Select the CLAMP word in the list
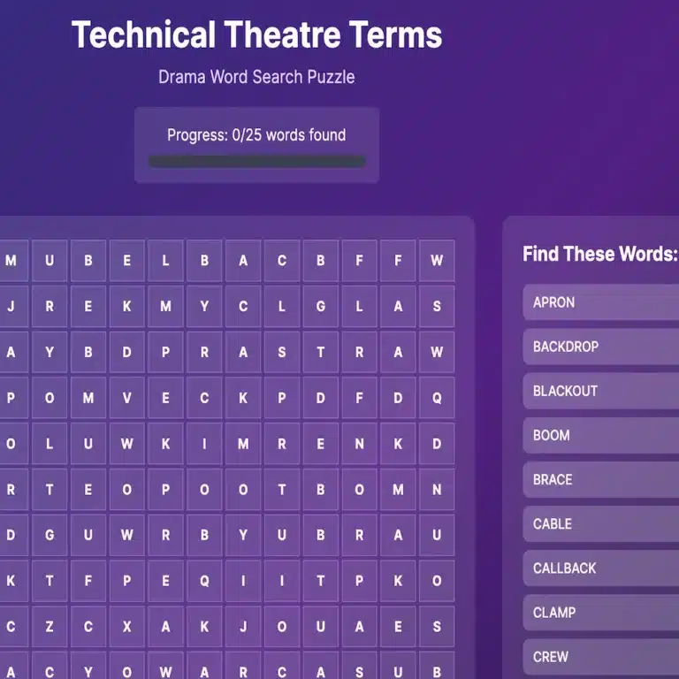 (601, 613)
